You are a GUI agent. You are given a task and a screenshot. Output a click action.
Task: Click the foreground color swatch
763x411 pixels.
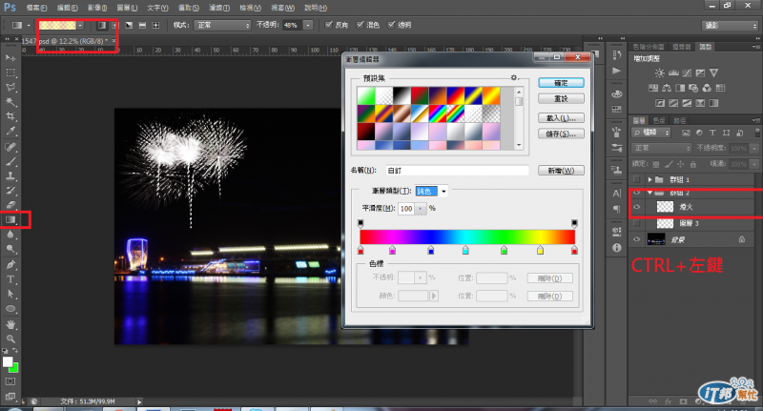pos(8,361)
